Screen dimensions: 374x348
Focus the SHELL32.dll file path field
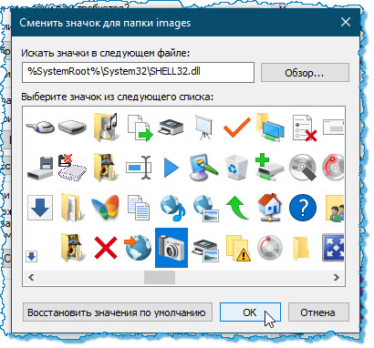138,72
